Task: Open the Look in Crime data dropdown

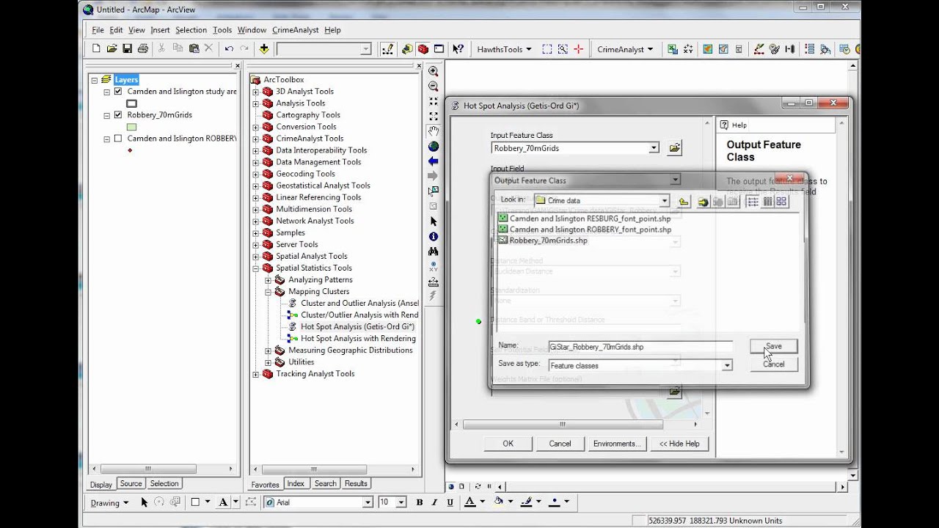Action: [665, 201]
